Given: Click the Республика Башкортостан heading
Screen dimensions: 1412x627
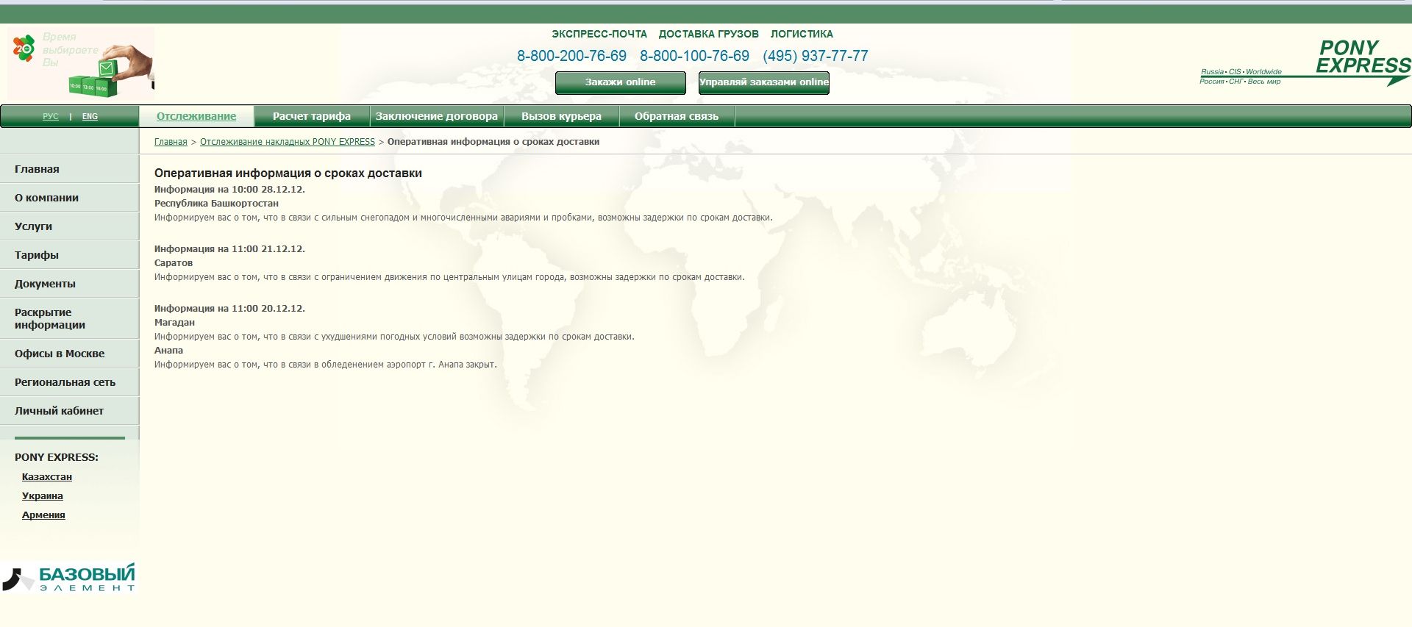Looking at the screenshot, I should 216,204.
